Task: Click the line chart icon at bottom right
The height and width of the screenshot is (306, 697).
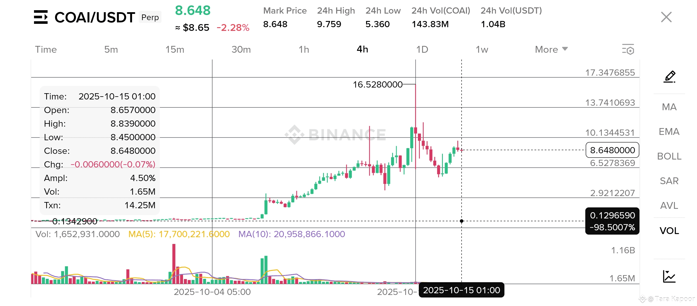Action: (669, 276)
